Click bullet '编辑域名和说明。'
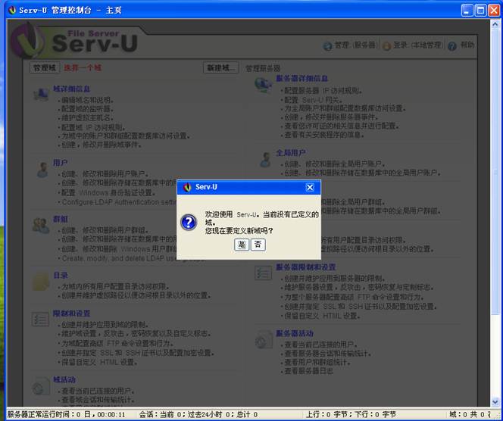Screen dimensions: 503x421 click(88, 100)
